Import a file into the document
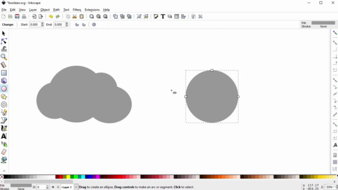Image resolution: width=338 pixels, height=190 pixels. [x=34, y=16]
